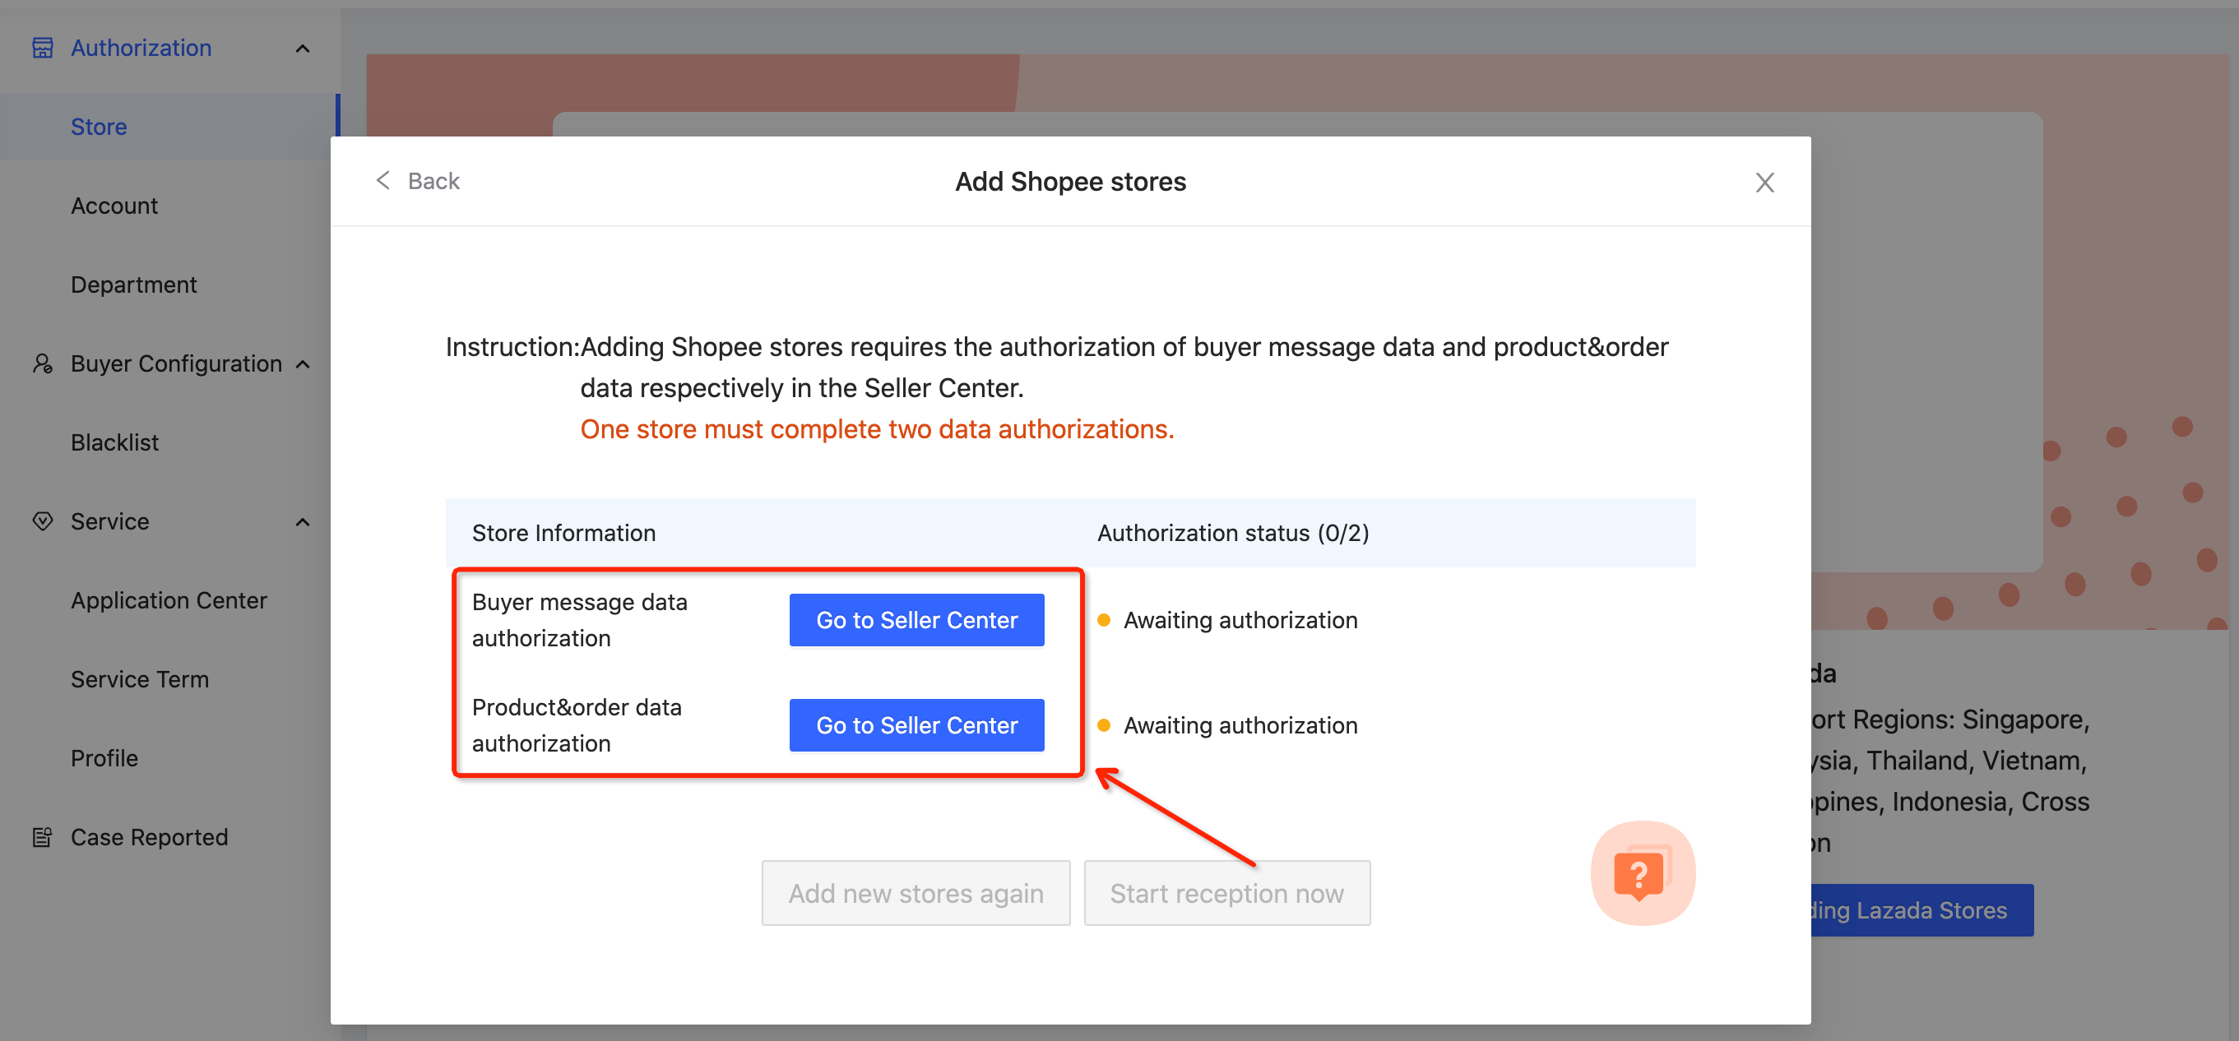Click Start reception now

(1226, 892)
